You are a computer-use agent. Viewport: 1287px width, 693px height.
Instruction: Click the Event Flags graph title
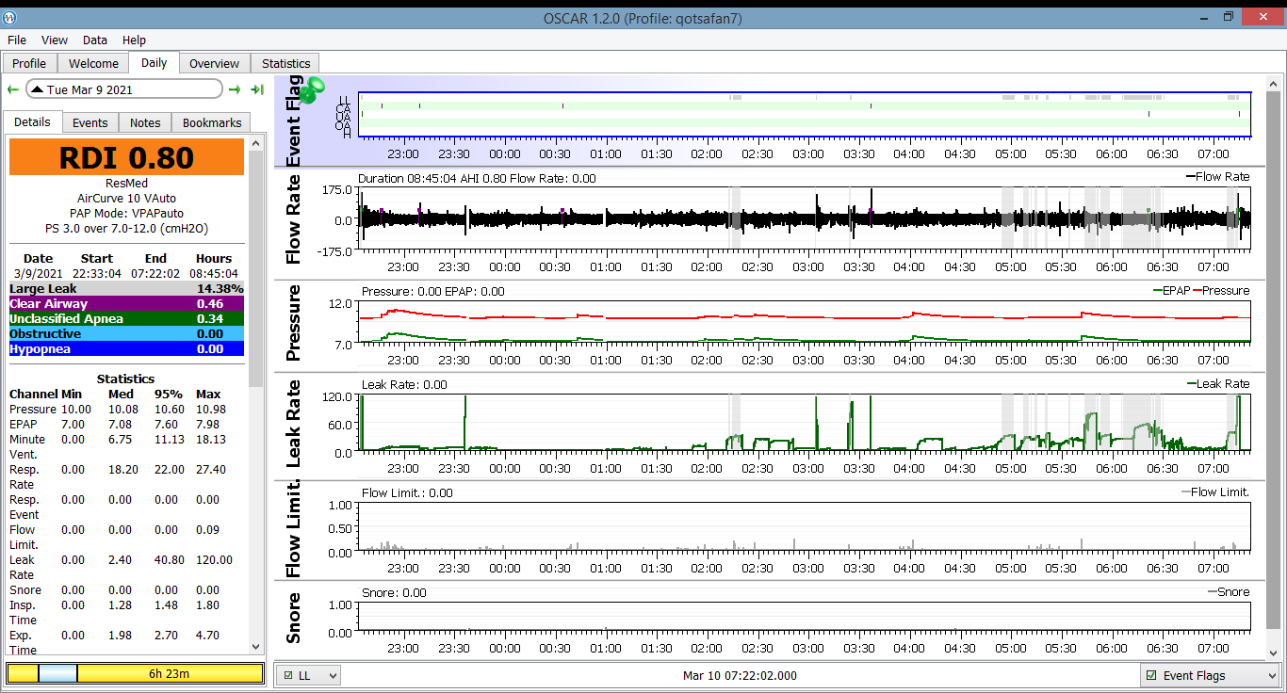[294, 121]
